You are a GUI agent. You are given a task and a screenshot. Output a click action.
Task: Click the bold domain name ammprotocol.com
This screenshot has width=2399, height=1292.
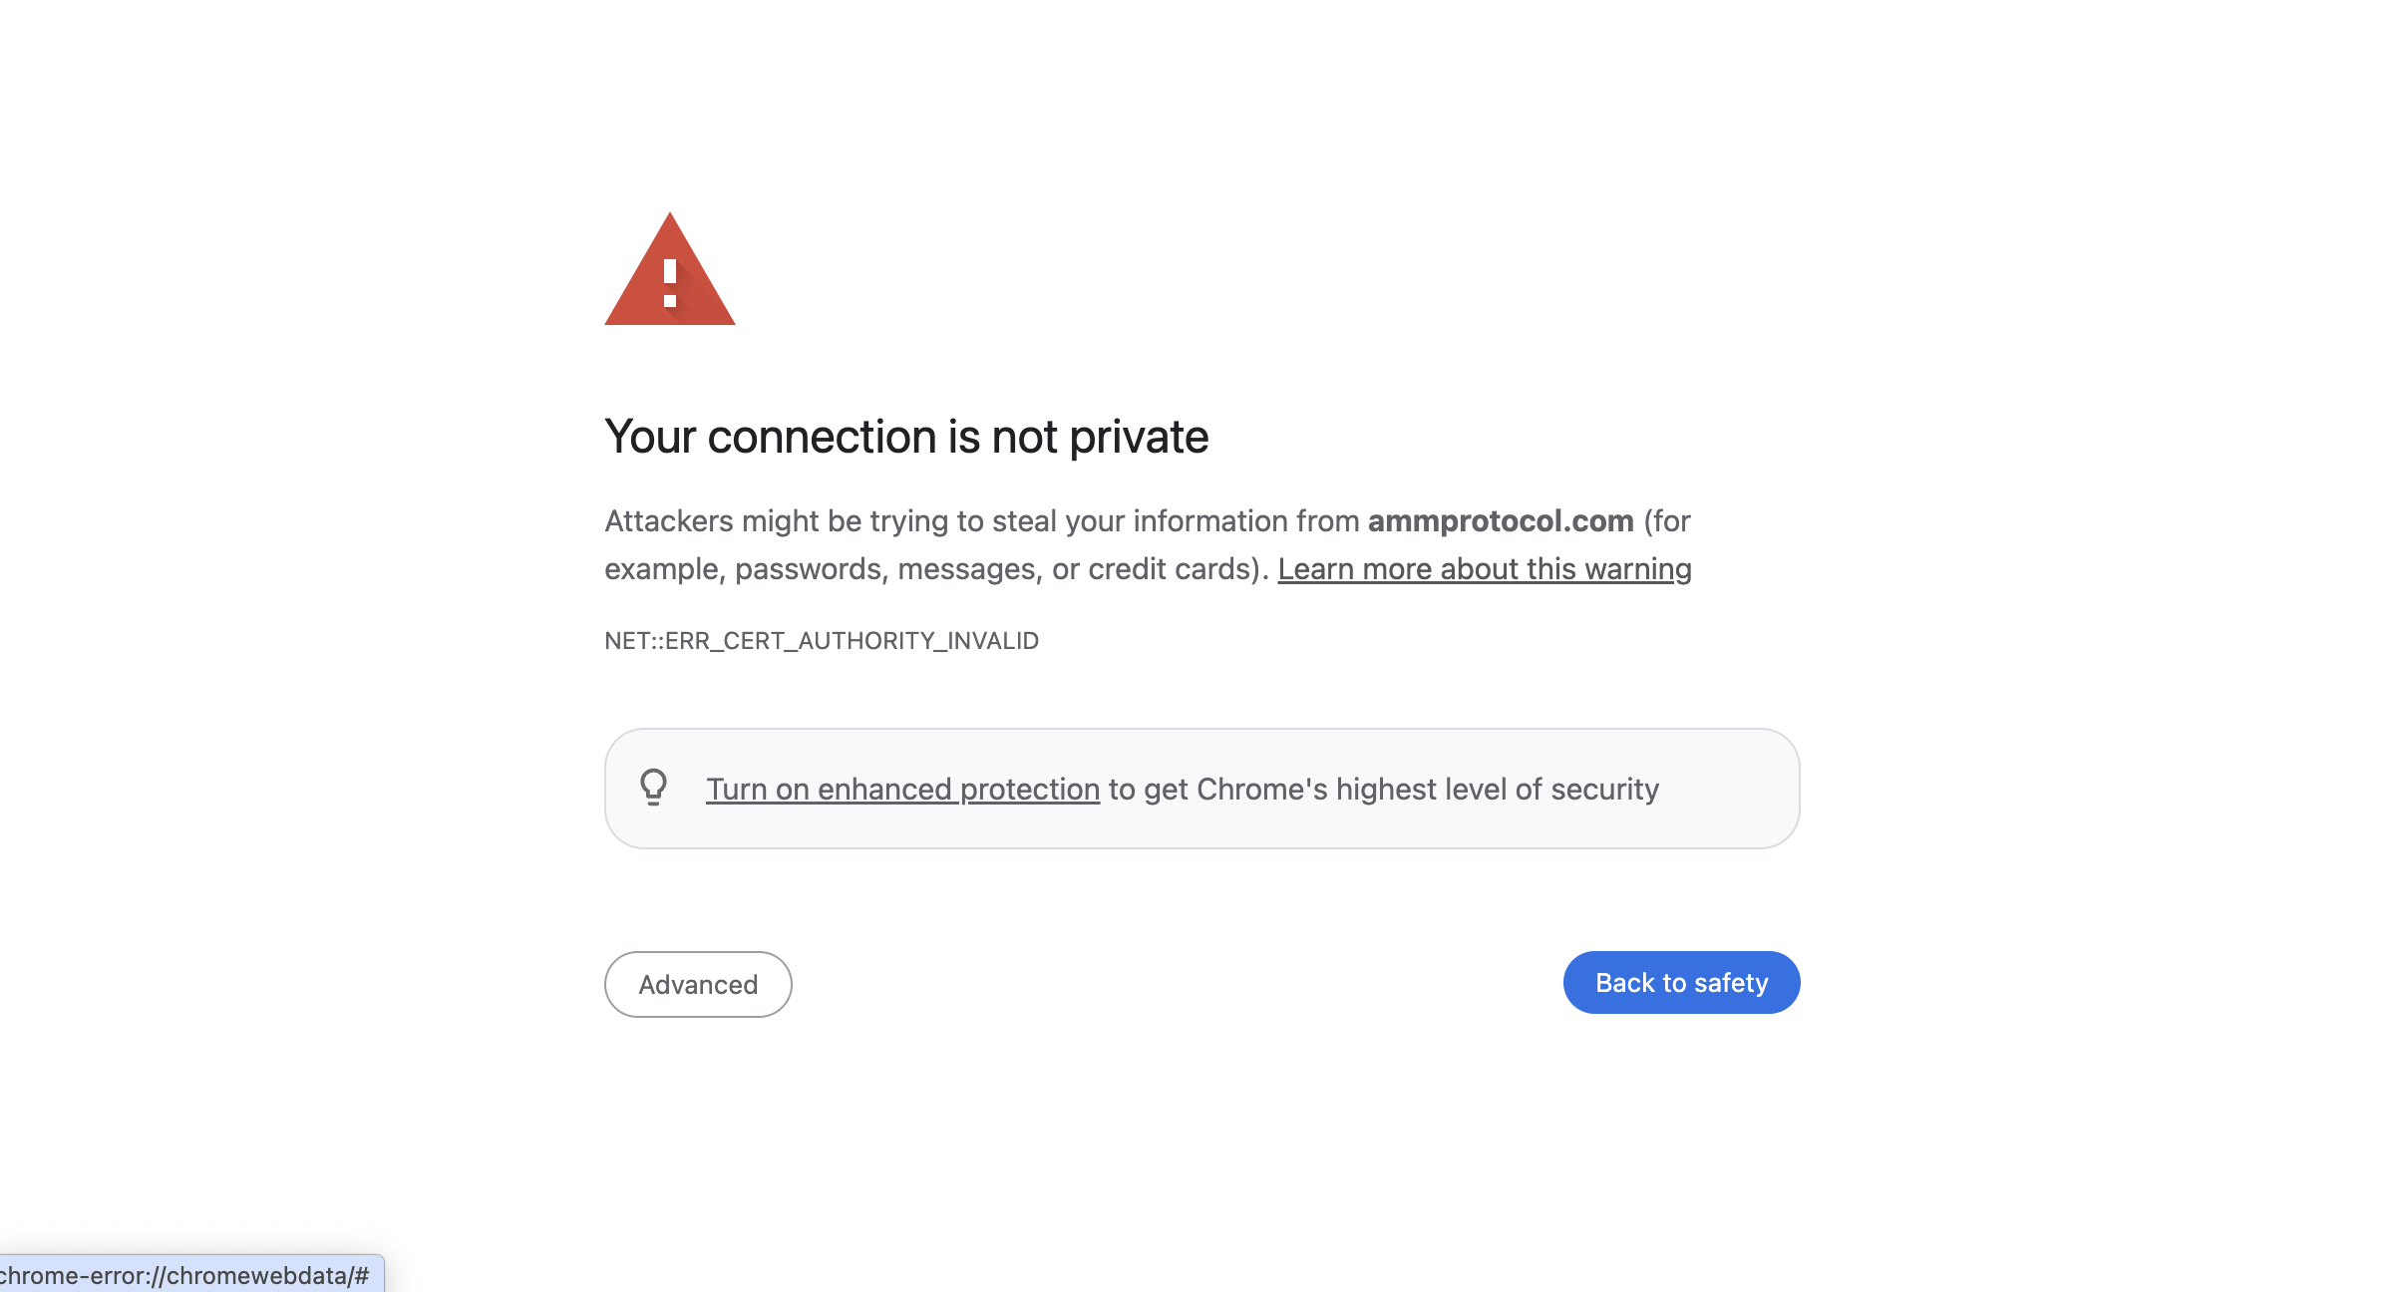tap(1500, 519)
